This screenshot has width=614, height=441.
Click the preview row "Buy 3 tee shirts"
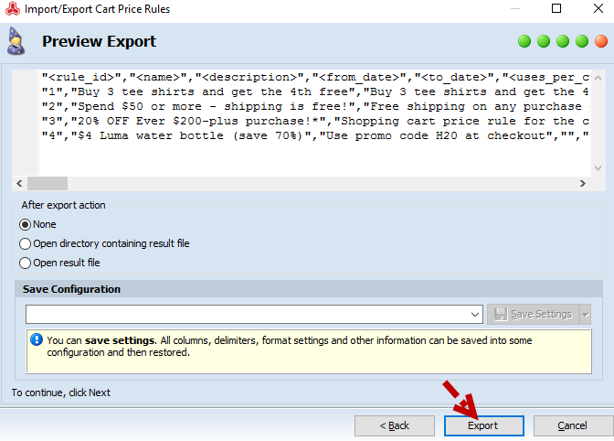[x=315, y=91]
